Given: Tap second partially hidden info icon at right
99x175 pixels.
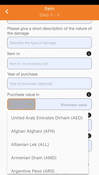Looking at the screenshot, I should (89, 136).
